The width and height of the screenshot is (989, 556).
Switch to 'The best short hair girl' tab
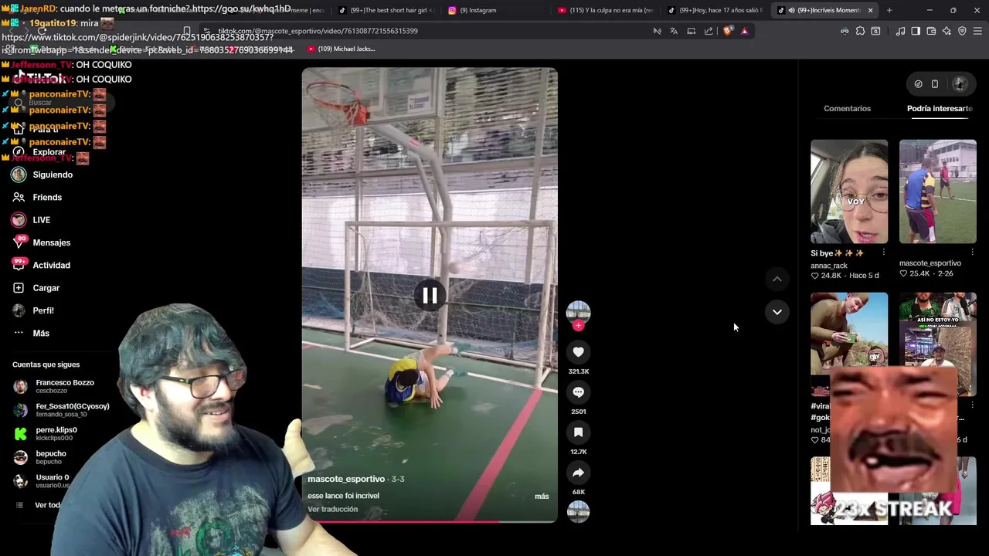386,10
